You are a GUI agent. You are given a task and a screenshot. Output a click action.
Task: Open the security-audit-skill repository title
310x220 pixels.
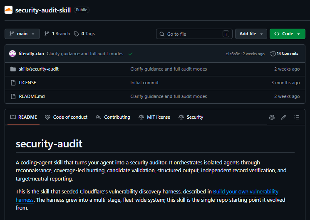pos(43,10)
